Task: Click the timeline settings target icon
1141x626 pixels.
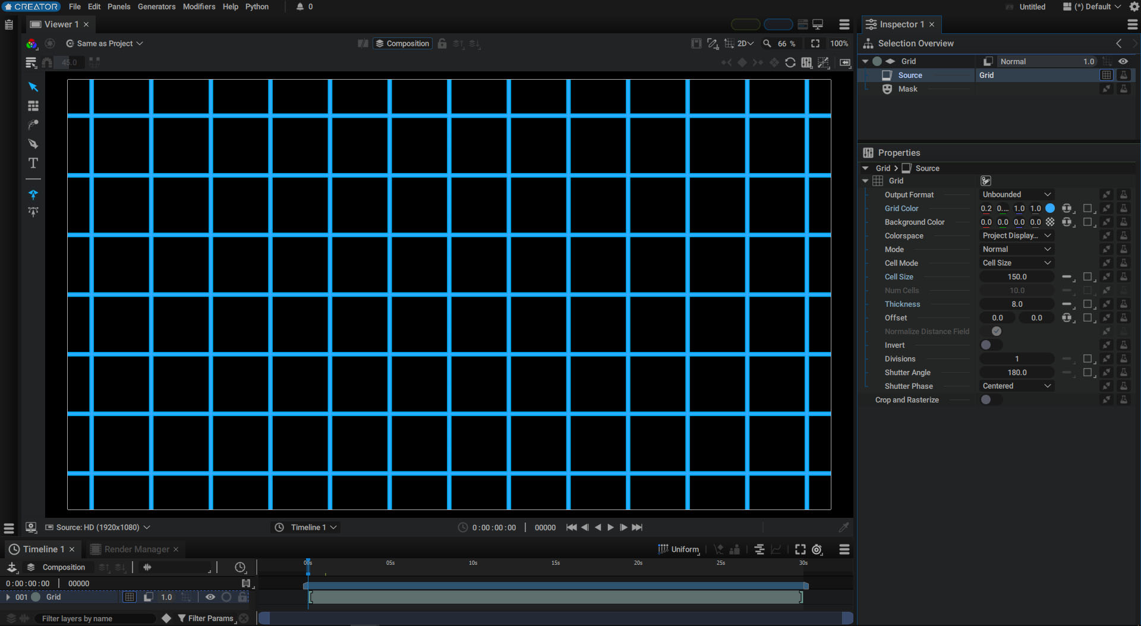Action: (x=817, y=549)
